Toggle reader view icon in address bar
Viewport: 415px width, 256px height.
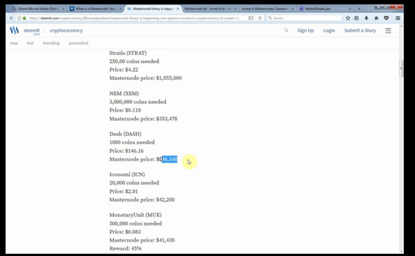coord(251,18)
